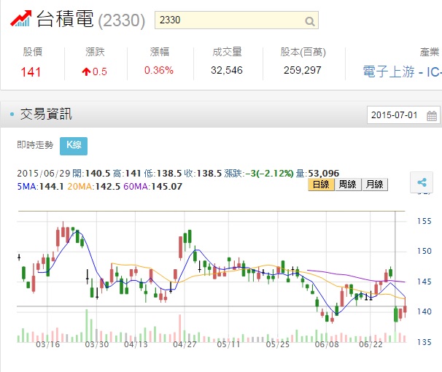Focus the stock code search field

pyautogui.click(x=236, y=20)
